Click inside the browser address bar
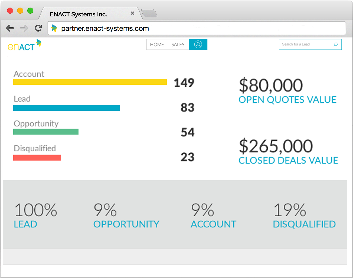This screenshot has height=278, width=354. coord(152,28)
